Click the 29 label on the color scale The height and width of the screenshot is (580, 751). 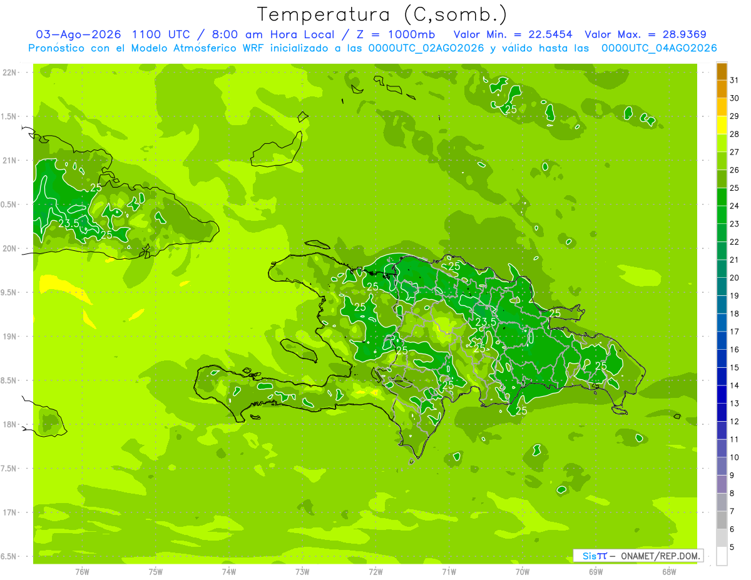pyautogui.click(x=734, y=116)
